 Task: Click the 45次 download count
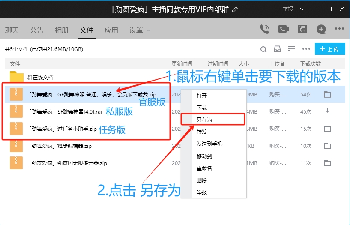click(306, 111)
